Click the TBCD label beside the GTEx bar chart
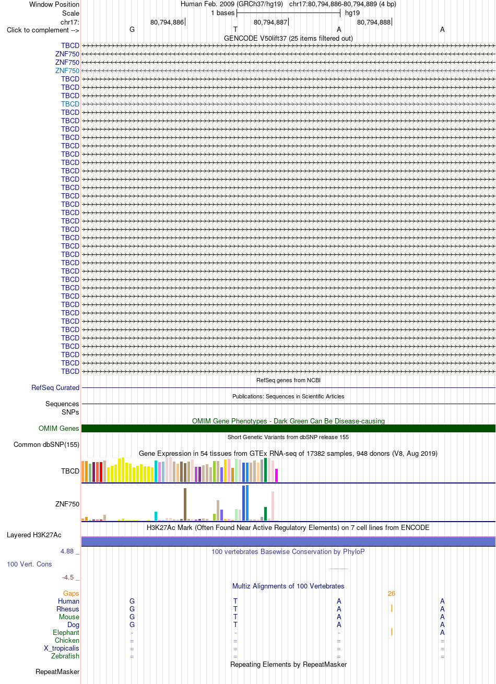 tap(70, 471)
